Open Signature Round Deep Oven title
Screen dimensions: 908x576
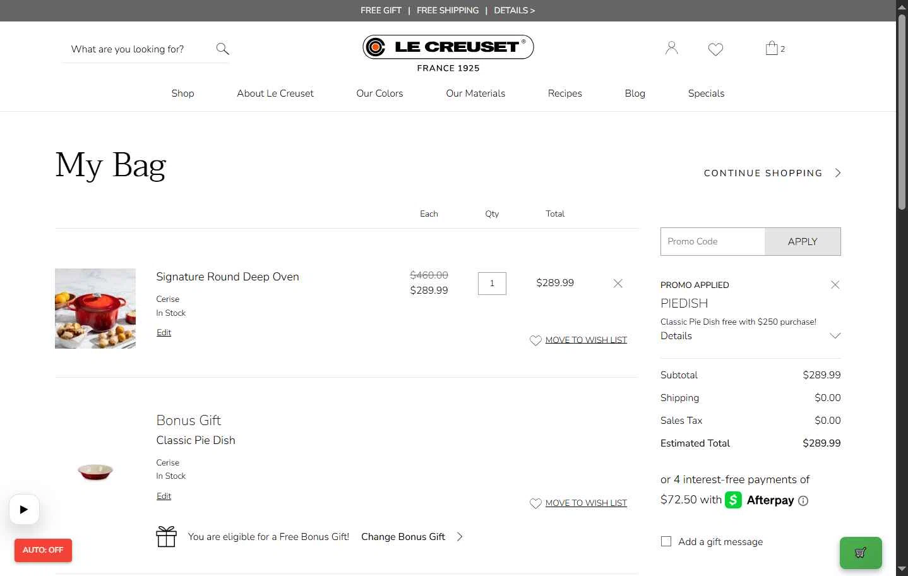click(x=227, y=277)
